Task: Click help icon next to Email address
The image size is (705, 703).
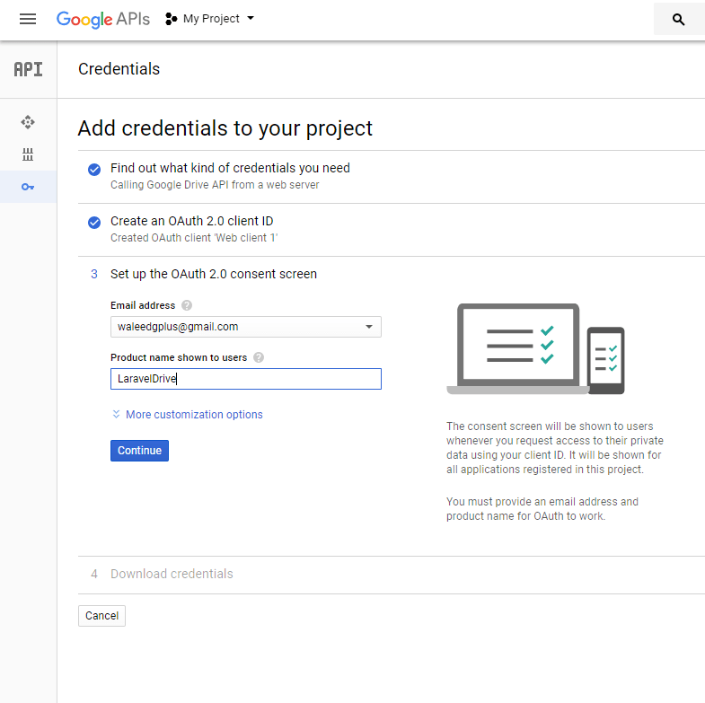Action: [x=187, y=305]
